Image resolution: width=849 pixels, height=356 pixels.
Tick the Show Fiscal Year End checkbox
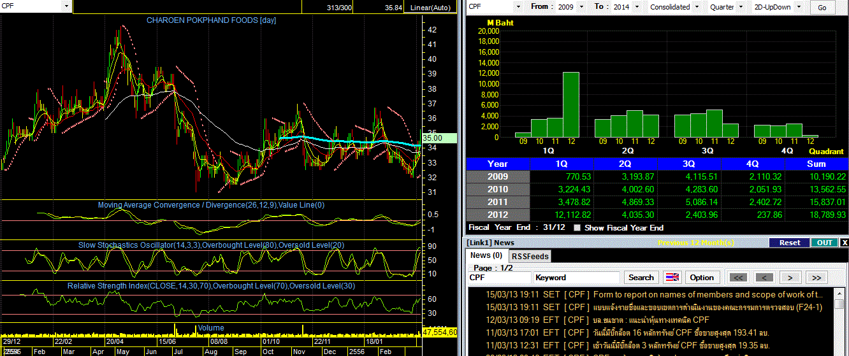577,227
